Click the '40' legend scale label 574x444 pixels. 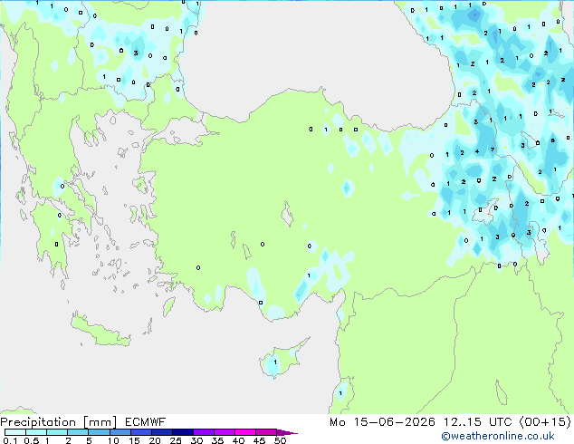[238, 440]
